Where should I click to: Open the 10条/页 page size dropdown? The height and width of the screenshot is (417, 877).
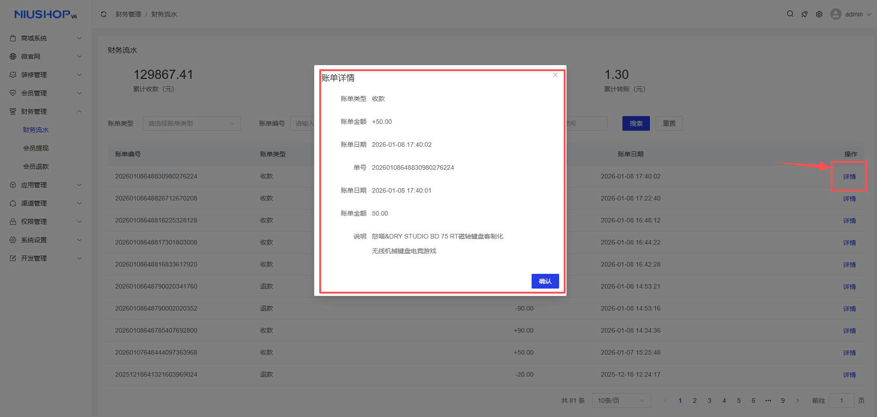pos(621,400)
